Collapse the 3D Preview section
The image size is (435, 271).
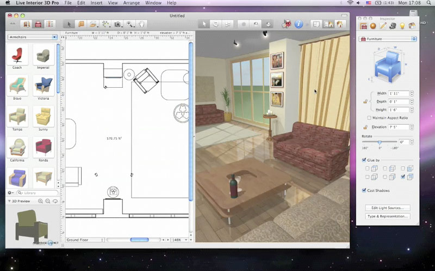click(x=9, y=201)
